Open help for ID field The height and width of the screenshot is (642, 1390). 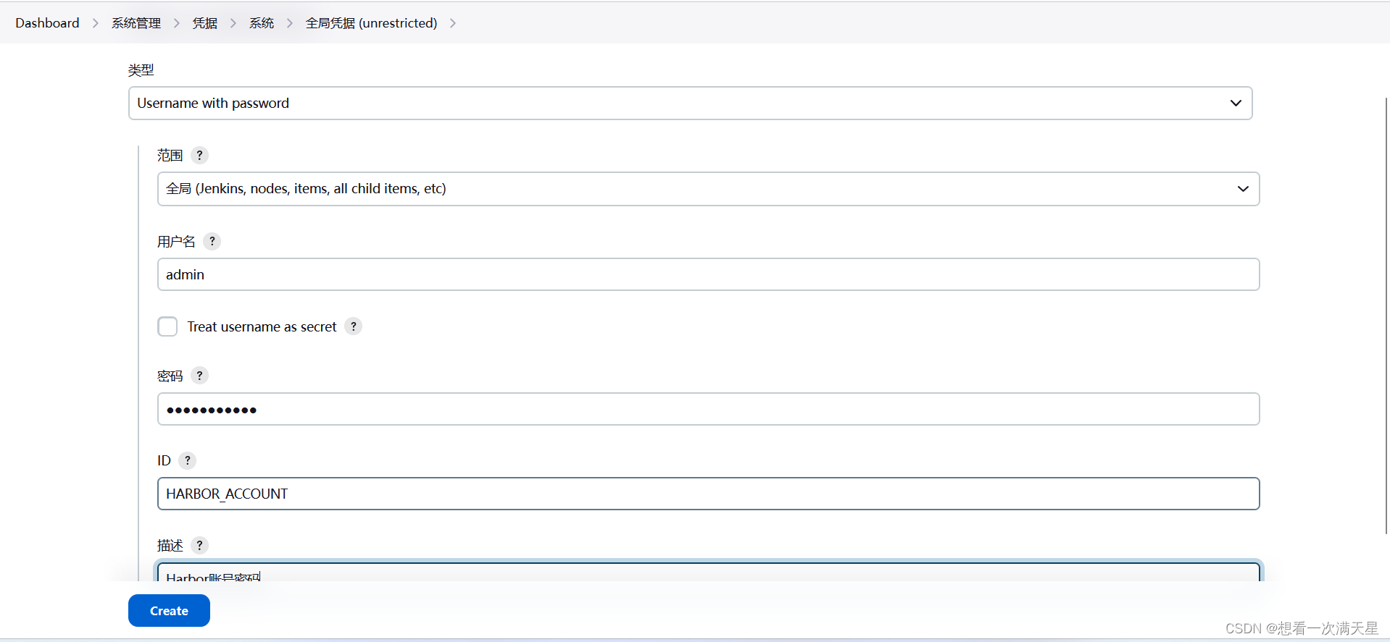click(187, 460)
